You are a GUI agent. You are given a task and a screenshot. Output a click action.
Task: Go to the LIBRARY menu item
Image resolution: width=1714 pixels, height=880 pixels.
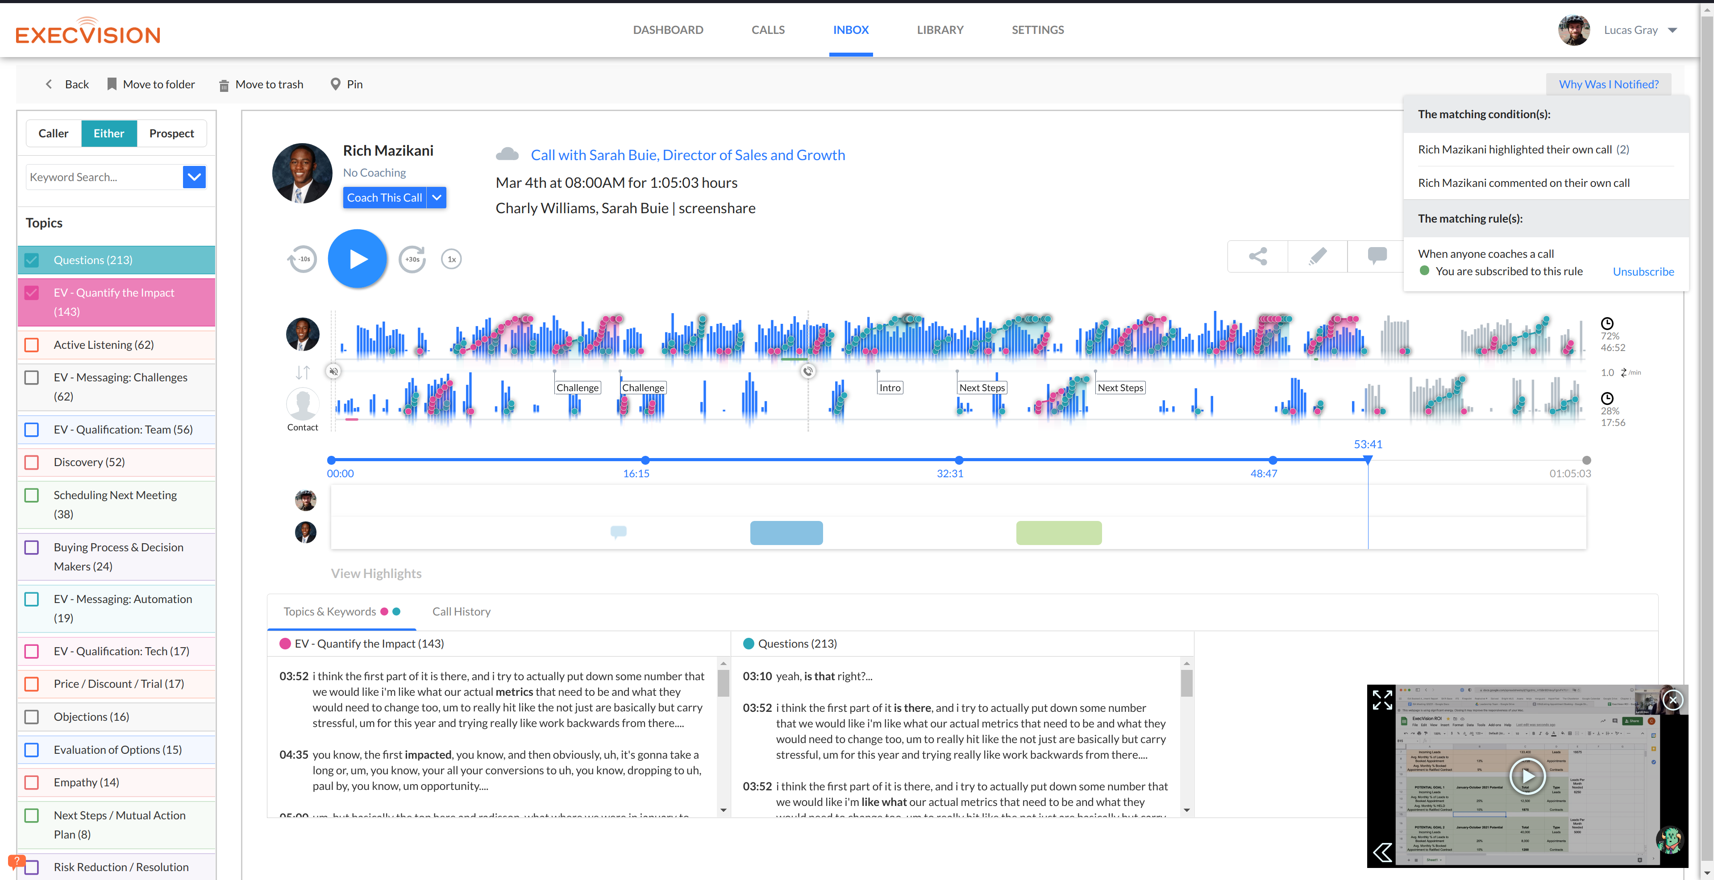[940, 30]
